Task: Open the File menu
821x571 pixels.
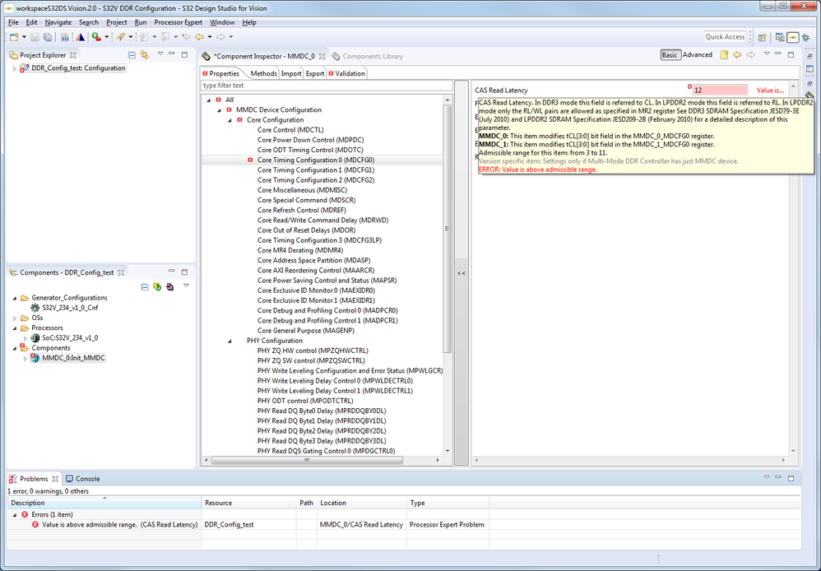Action: point(13,22)
